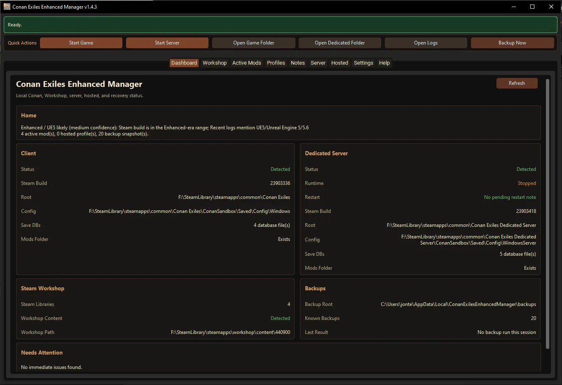Start the game from Quick Actions
The width and height of the screenshot is (562, 385).
pos(81,43)
